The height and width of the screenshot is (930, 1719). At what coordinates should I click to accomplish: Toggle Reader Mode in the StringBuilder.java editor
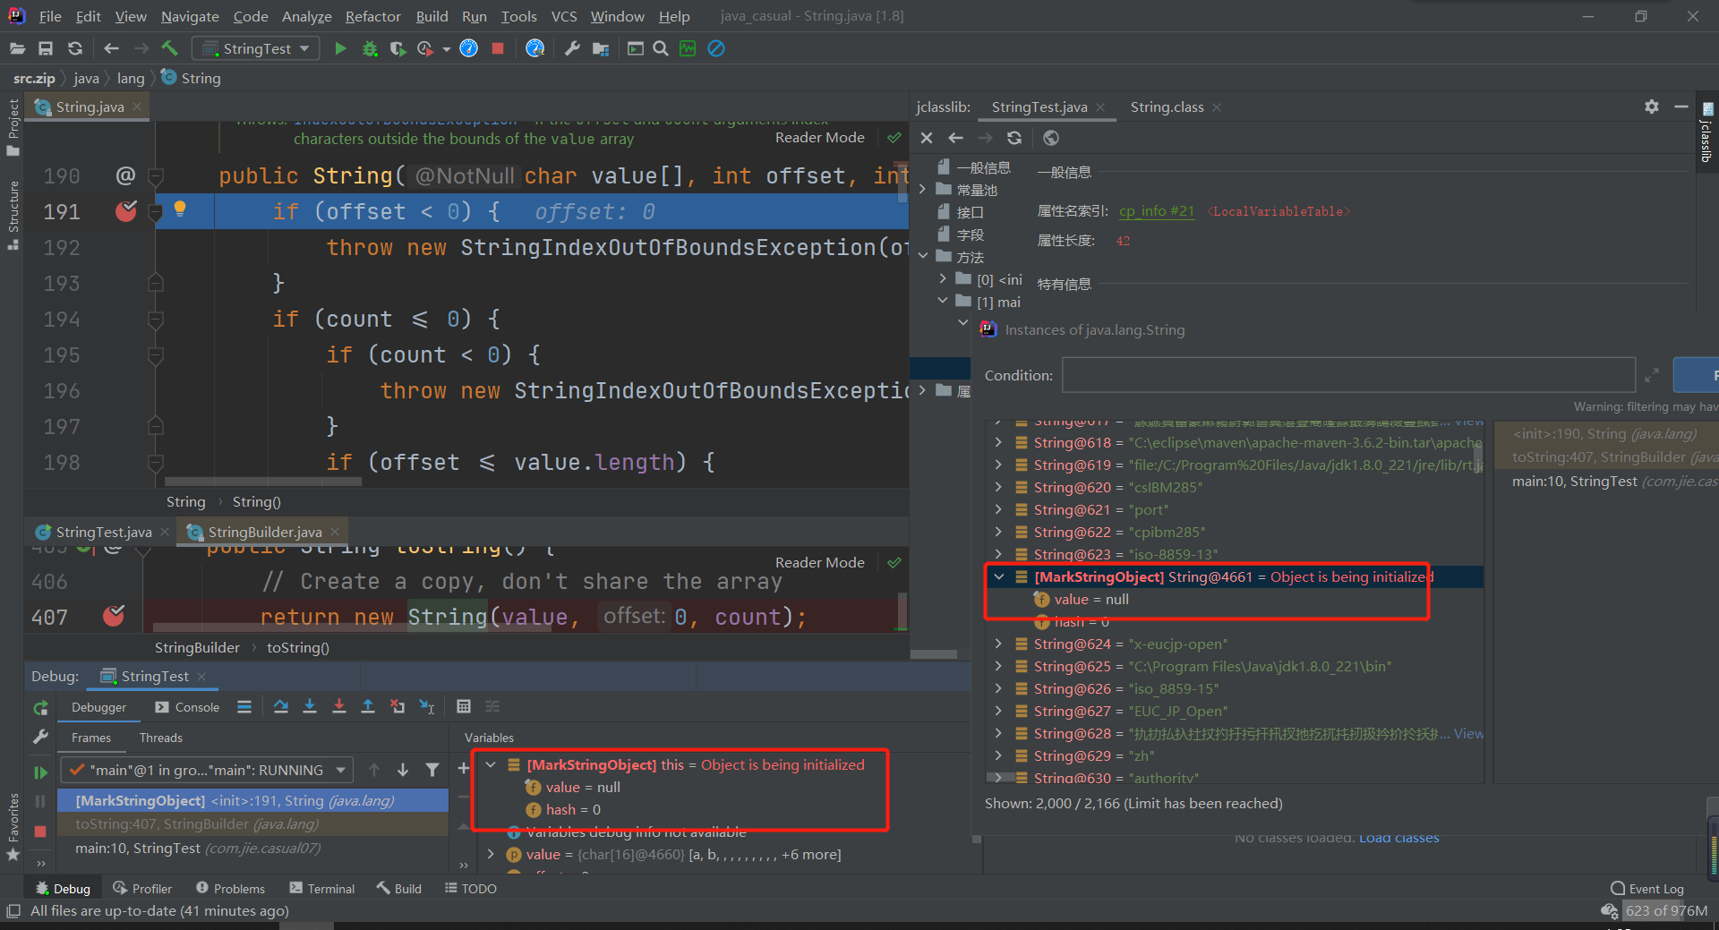click(x=820, y=563)
